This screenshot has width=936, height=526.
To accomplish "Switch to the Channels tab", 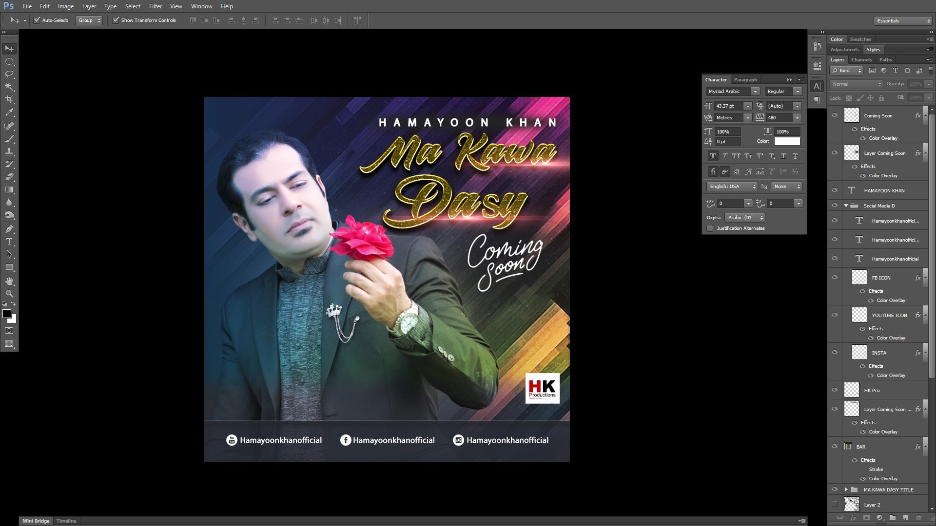I will (861, 60).
